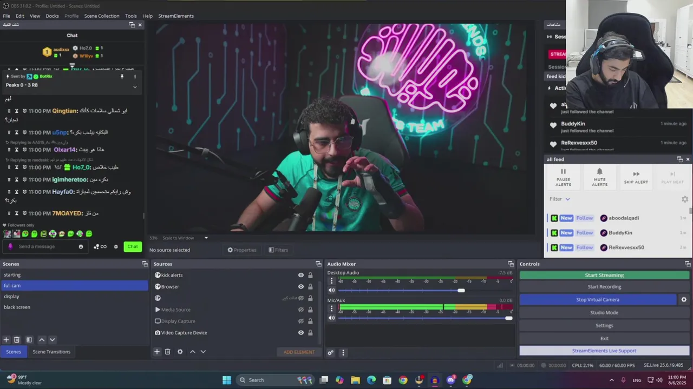Screen dimensions: 693x389
Task: Open Desktop Audio three-dot options
Action: [332, 281]
